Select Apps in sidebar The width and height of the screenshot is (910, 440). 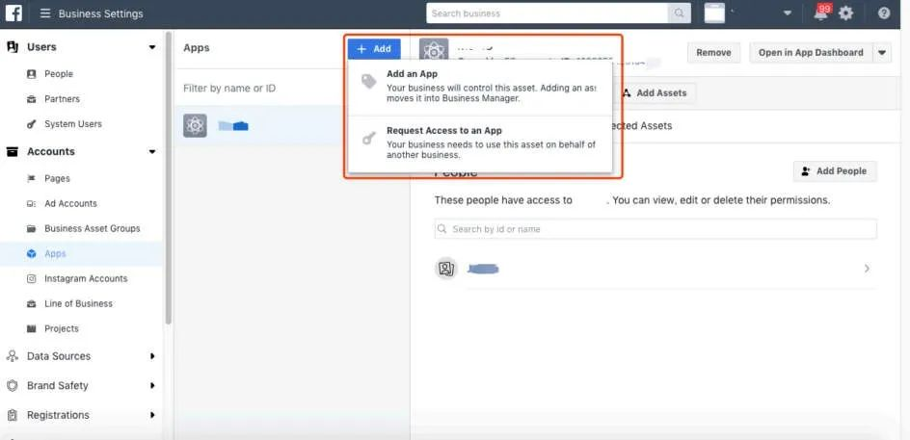tap(55, 253)
